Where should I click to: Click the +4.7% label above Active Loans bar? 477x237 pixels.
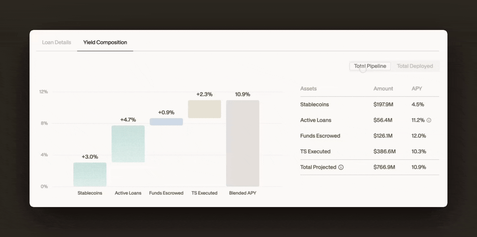click(x=128, y=120)
